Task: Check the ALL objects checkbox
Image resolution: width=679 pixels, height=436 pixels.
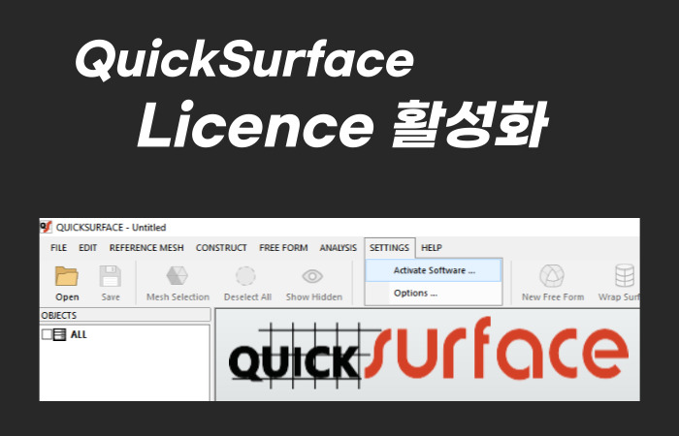Action: [47, 334]
